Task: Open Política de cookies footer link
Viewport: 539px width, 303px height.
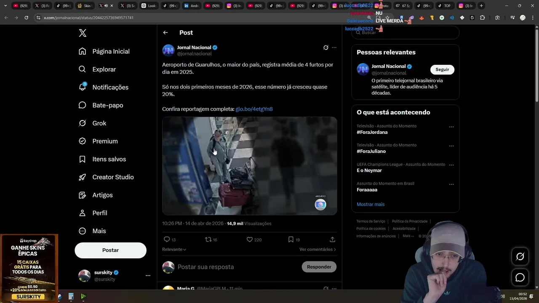Action: (x=371, y=229)
